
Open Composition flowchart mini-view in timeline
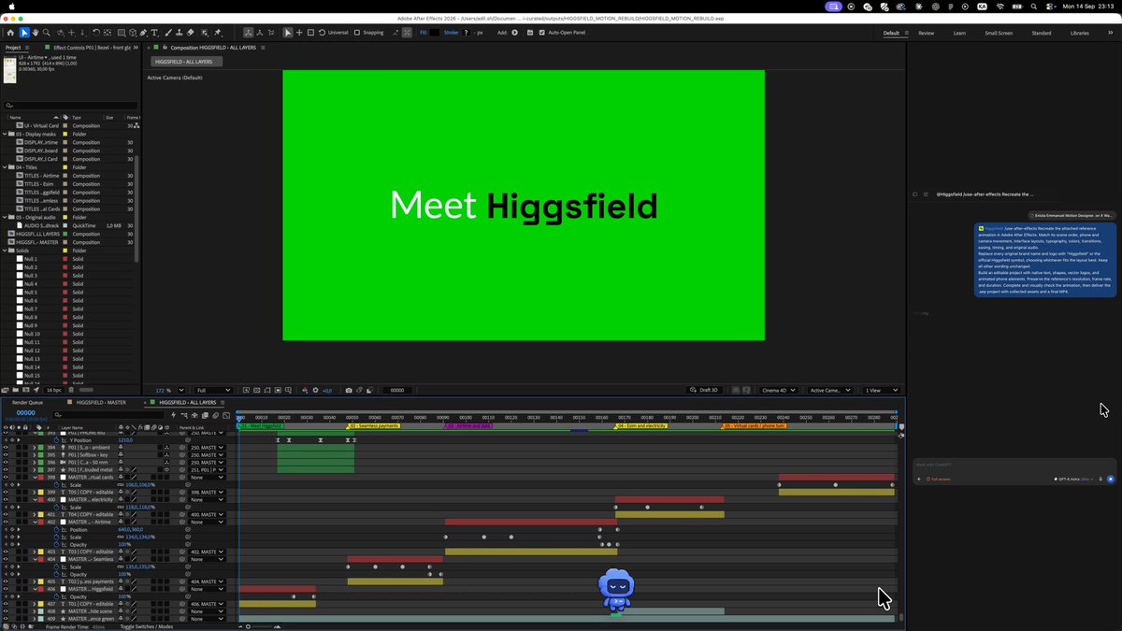184,415
